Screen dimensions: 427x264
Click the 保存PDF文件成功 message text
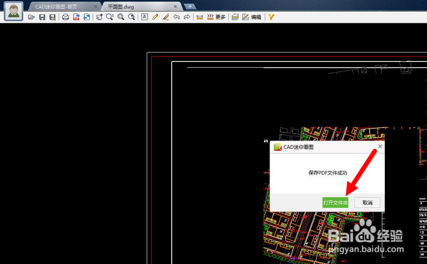[x=328, y=173]
